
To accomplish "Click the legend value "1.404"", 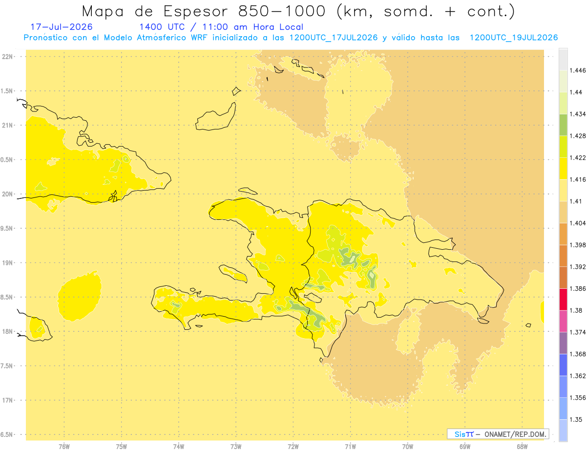I will [578, 223].
